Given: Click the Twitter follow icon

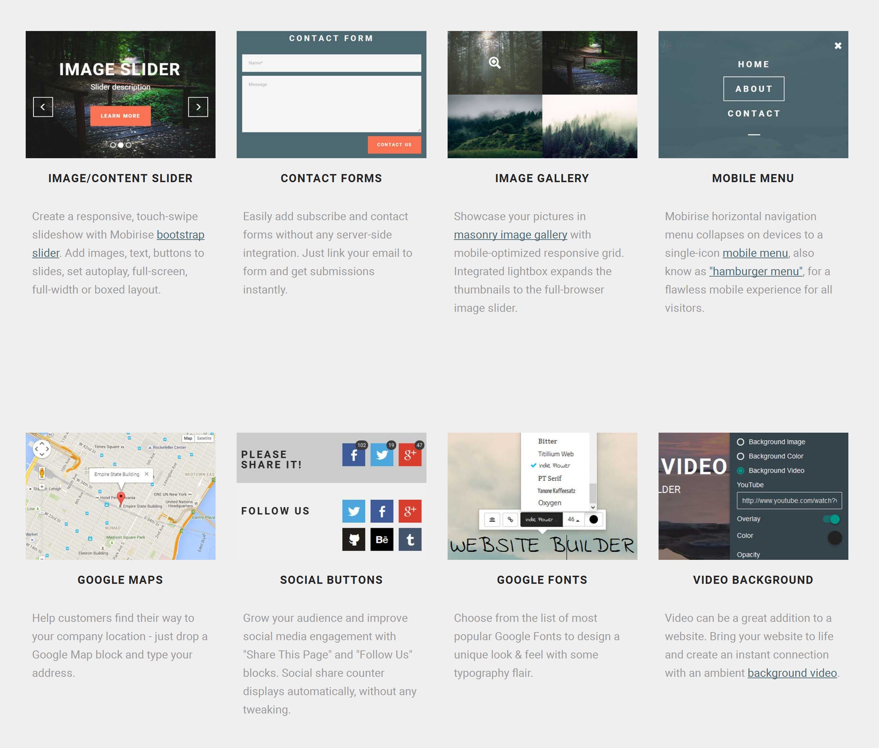Looking at the screenshot, I should tap(355, 511).
